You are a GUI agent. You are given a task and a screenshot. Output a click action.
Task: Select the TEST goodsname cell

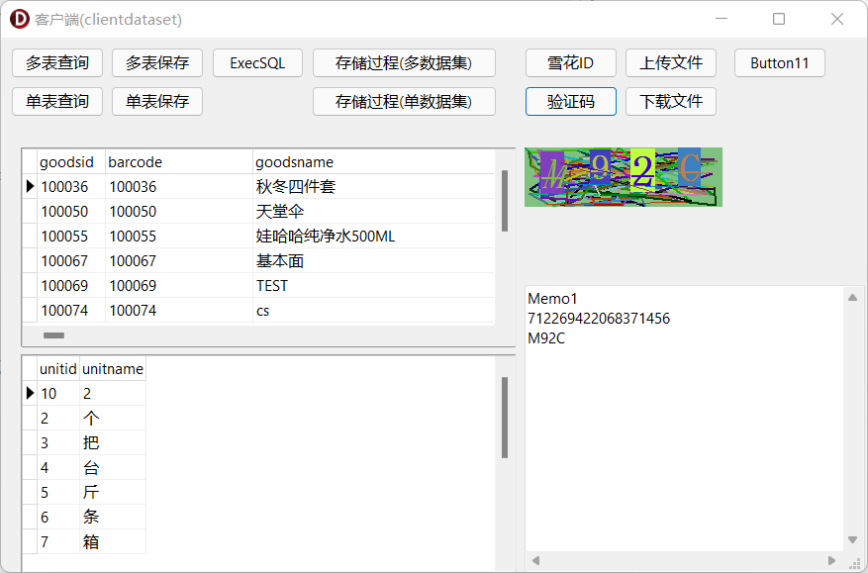pos(373,286)
